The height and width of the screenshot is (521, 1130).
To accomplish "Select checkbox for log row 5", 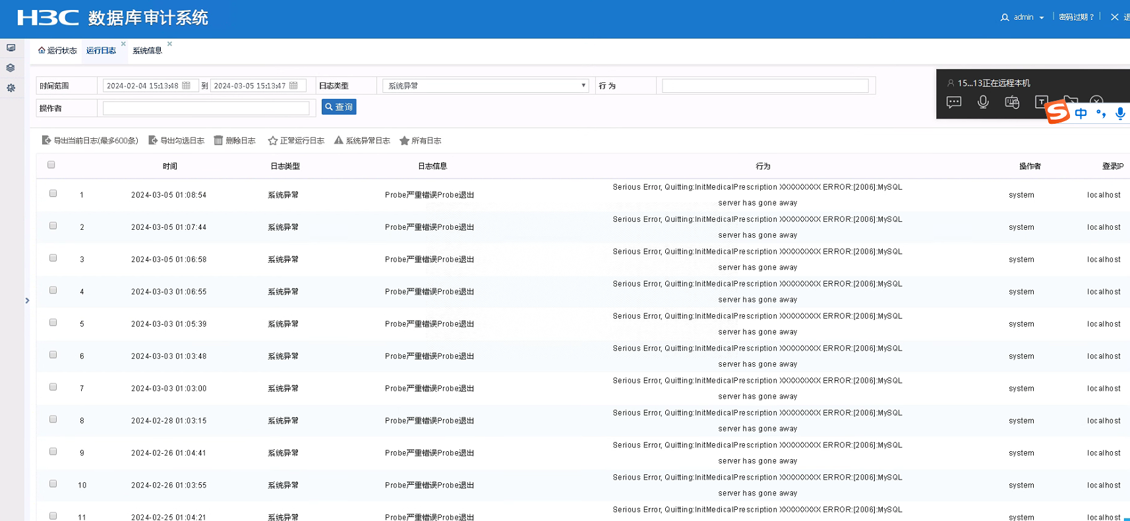I will (53, 323).
